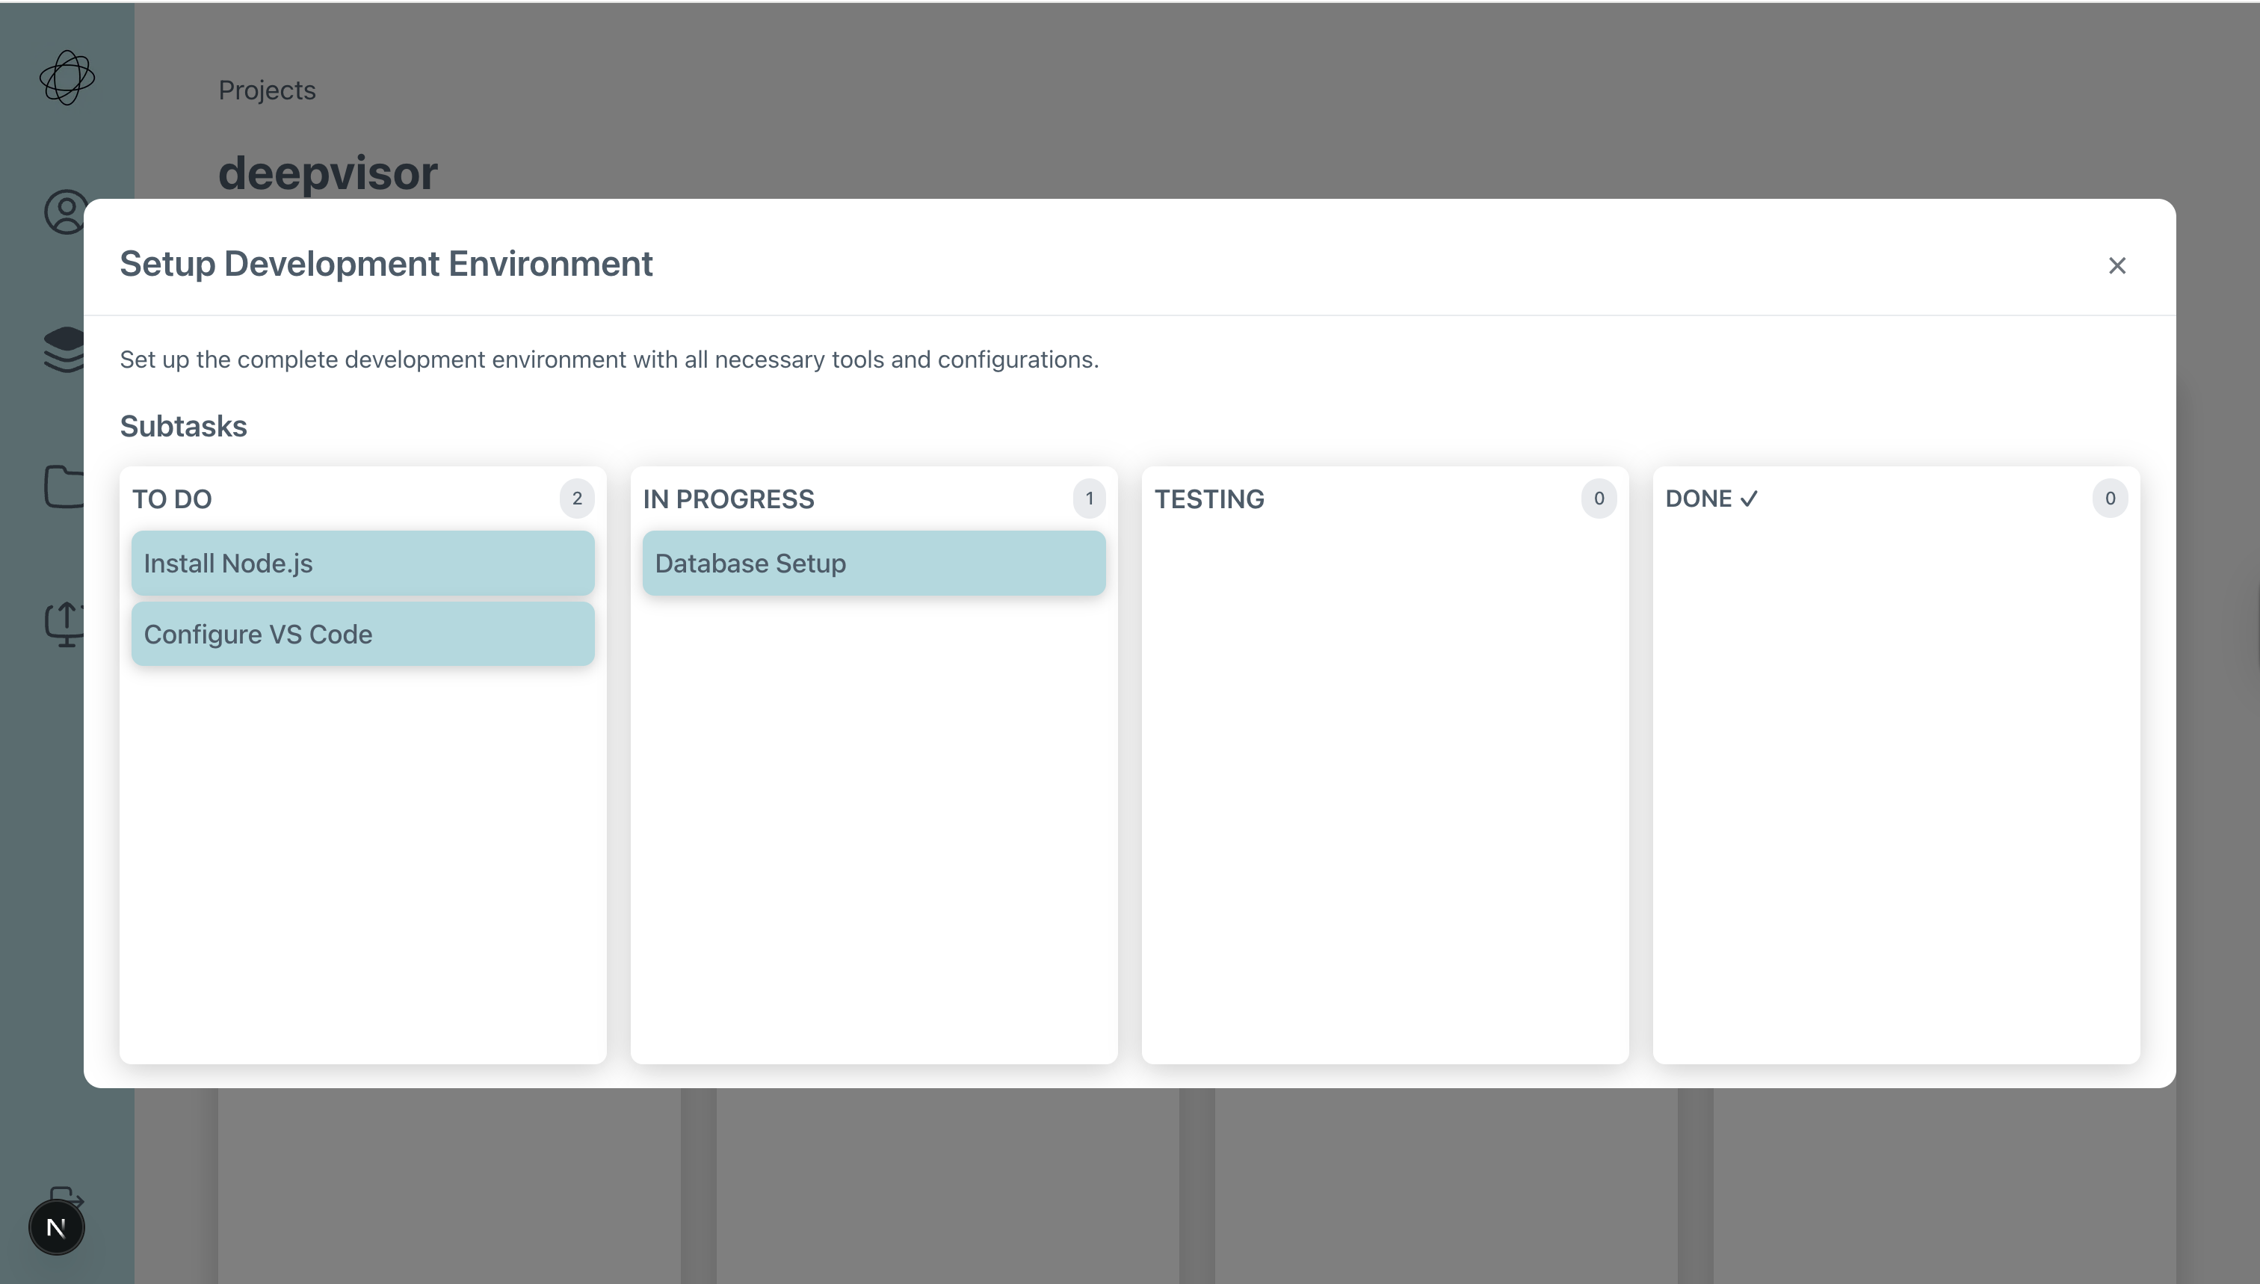Open the folder icon in sidebar
The width and height of the screenshot is (2260, 1284).
65,486
